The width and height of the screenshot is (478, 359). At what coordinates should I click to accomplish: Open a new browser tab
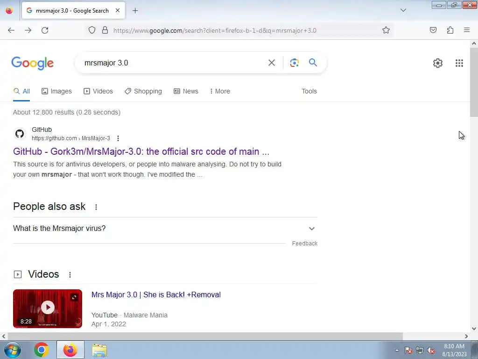[135, 11]
